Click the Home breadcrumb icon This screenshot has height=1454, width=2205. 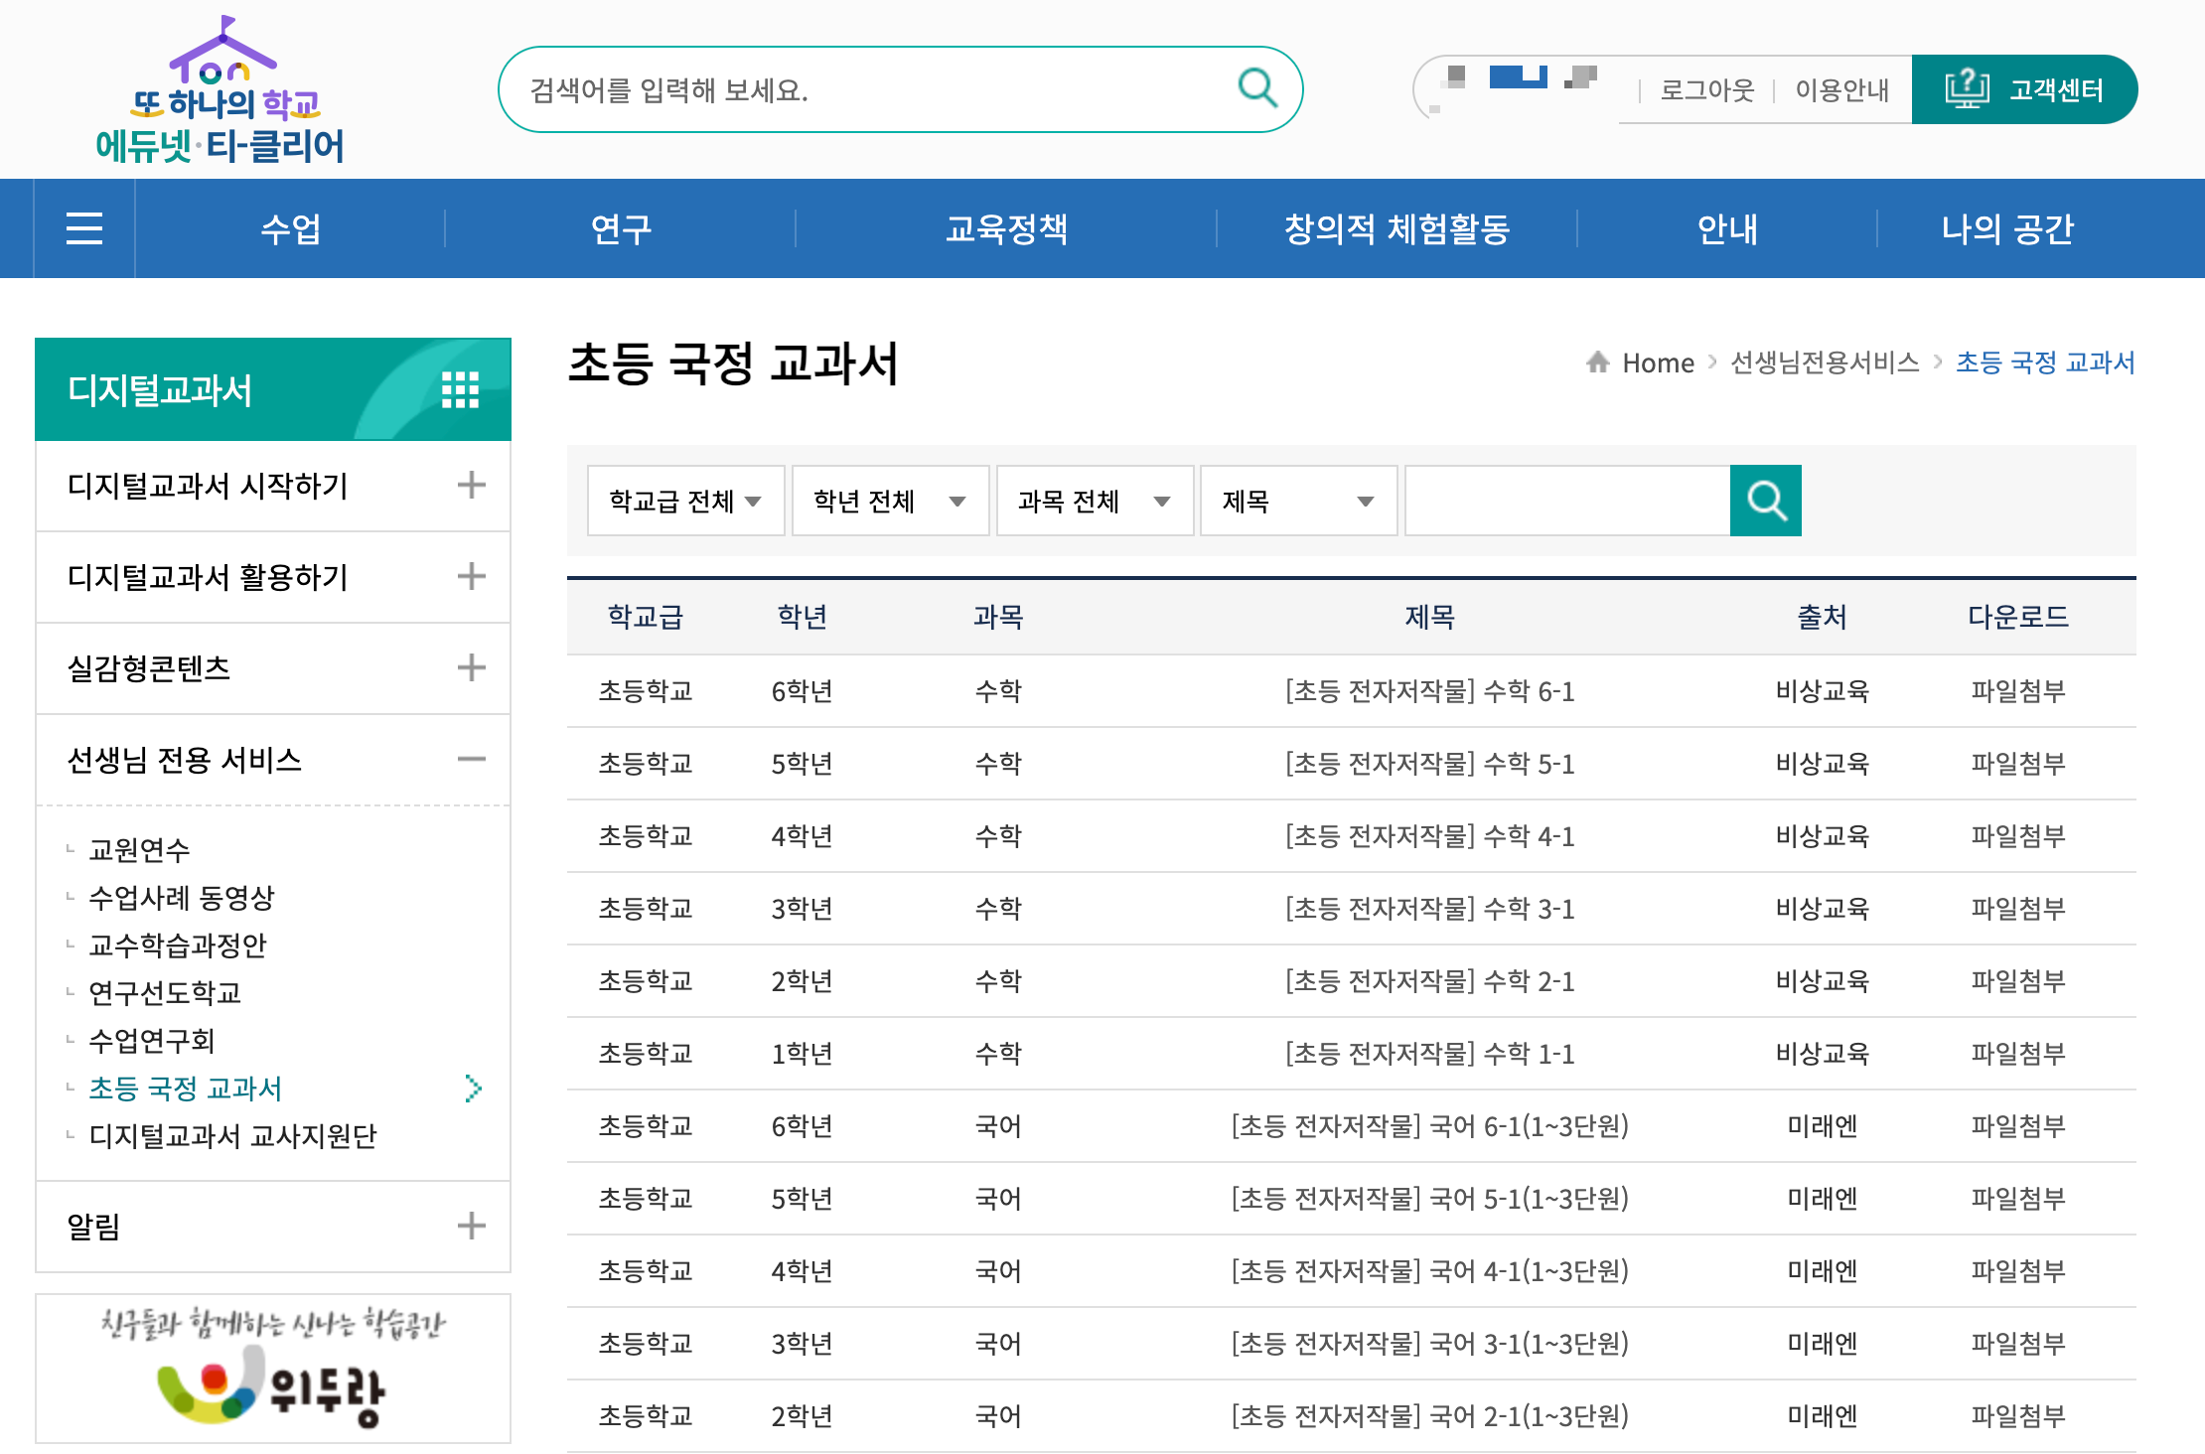tap(1597, 363)
